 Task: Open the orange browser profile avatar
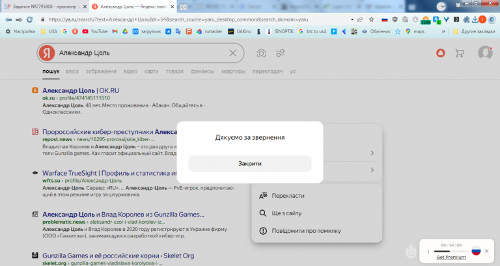pos(482,20)
